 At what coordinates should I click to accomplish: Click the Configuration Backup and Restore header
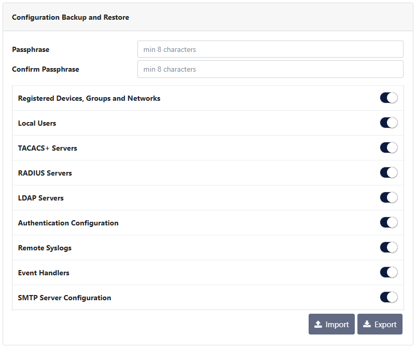pos(71,17)
